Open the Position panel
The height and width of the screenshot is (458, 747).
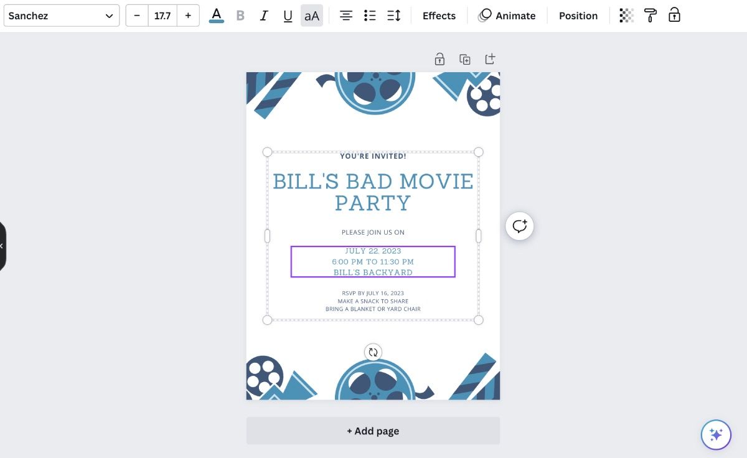click(578, 16)
